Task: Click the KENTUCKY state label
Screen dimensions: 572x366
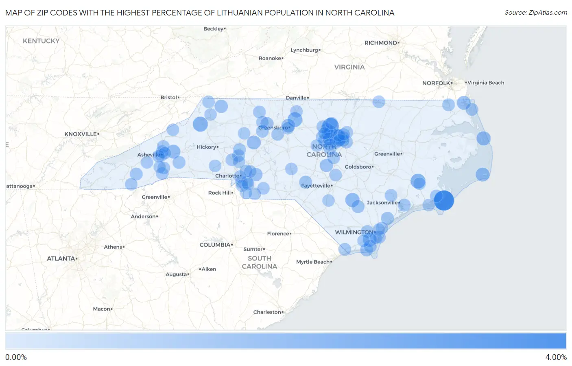Action: (41, 41)
